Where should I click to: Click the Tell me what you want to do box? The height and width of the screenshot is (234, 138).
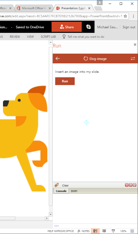[x=86, y=37]
